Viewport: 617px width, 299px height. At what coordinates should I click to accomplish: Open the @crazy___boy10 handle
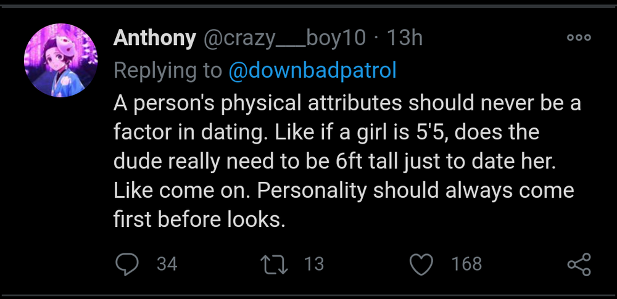[284, 38]
